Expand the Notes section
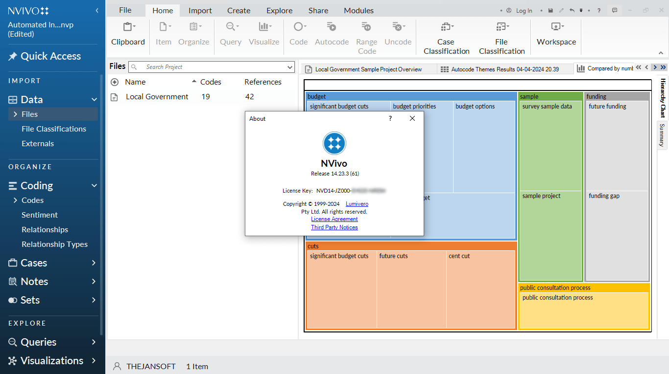669x374 pixels. tap(94, 282)
